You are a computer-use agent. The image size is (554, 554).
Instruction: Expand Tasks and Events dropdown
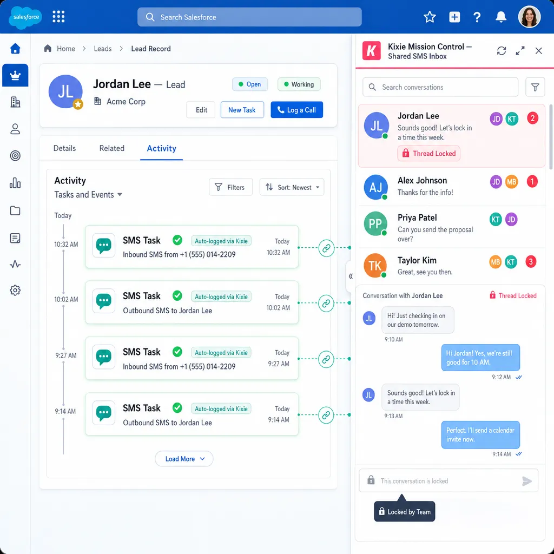pos(88,195)
